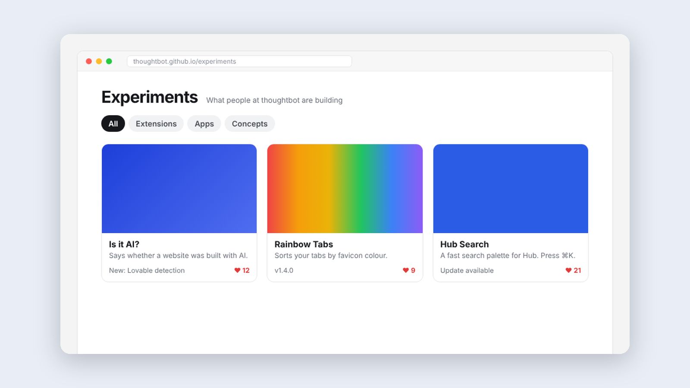Viewport: 690px width, 388px height.
Task: Like the Is it AI? card heart
Action: pos(237,270)
